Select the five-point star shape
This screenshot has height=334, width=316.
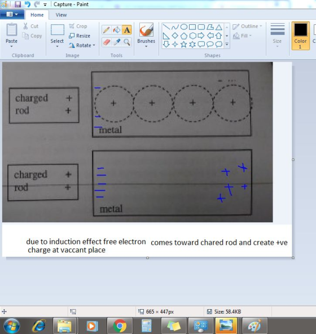184,45
